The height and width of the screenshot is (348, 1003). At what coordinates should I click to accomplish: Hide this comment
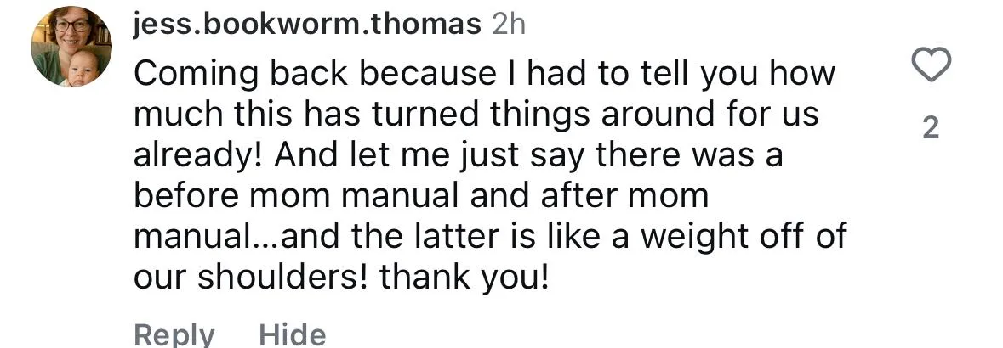[x=293, y=335]
